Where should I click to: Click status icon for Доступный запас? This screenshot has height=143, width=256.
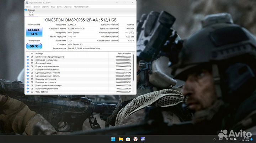point(28,63)
